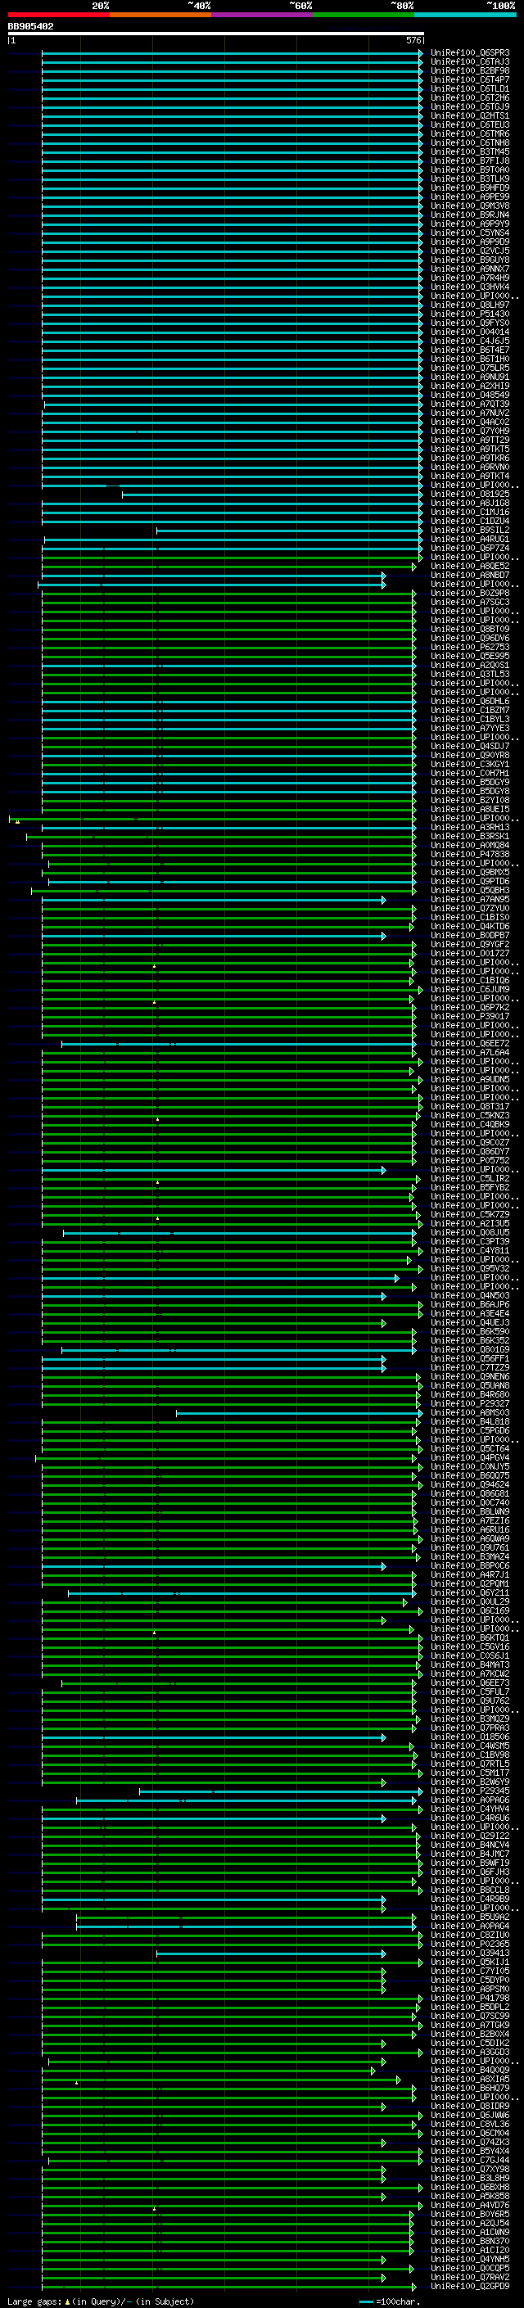Select label UniRef100_A7AN95
The width and height of the screenshot is (524, 2308).
point(470,900)
